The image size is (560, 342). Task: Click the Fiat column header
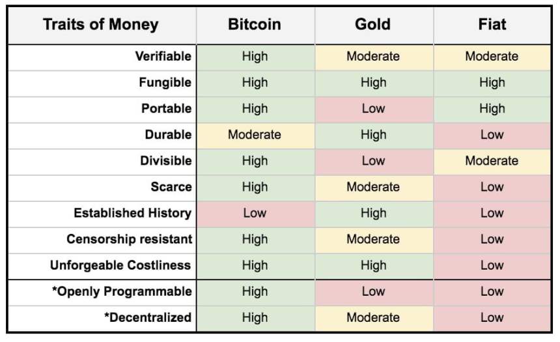(492, 25)
